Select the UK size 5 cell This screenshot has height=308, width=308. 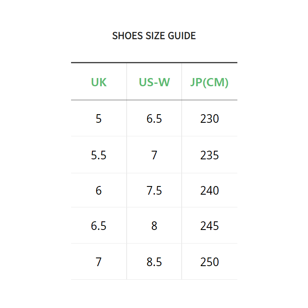point(99,119)
